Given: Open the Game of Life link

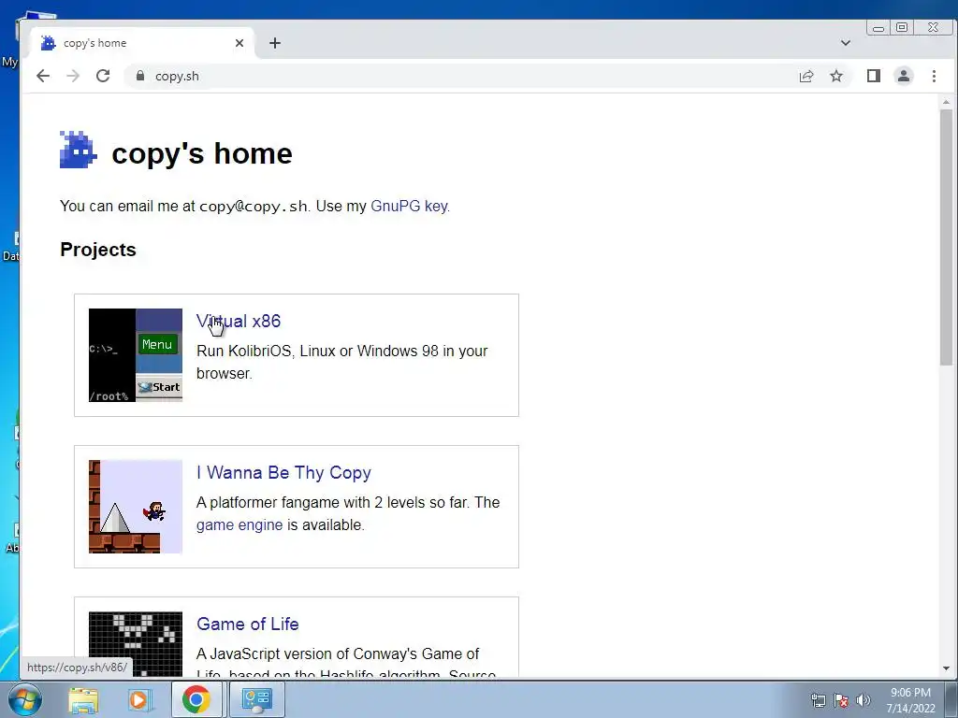Looking at the screenshot, I should coord(247,624).
